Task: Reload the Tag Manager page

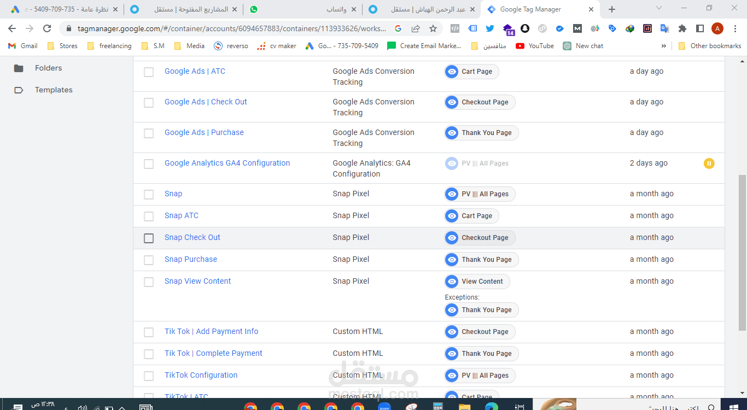Action: point(47,28)
